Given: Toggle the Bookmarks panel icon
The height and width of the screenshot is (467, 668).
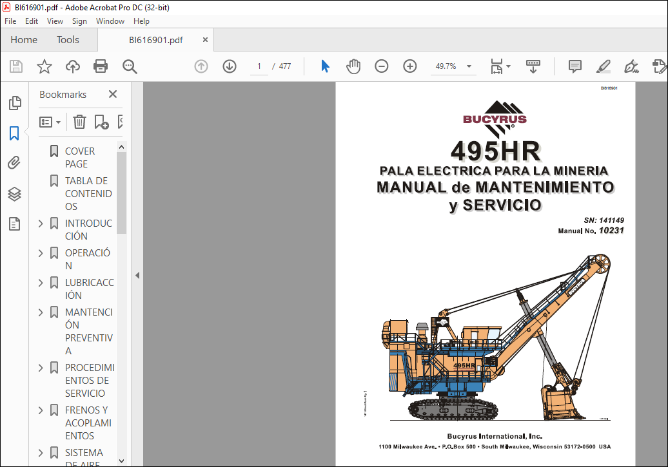Looking at the screenshot, I should coord(14,133).
